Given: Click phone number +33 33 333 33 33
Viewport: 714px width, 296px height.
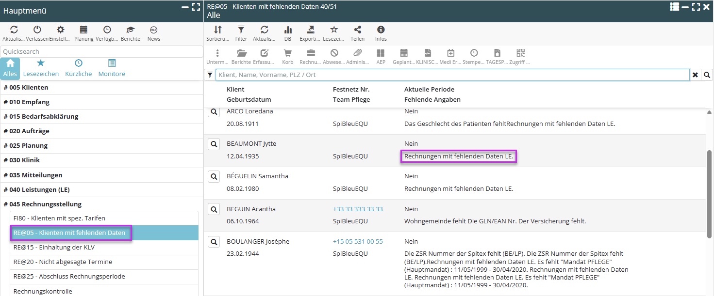Looking at the screenshot, I should [358, 209].
